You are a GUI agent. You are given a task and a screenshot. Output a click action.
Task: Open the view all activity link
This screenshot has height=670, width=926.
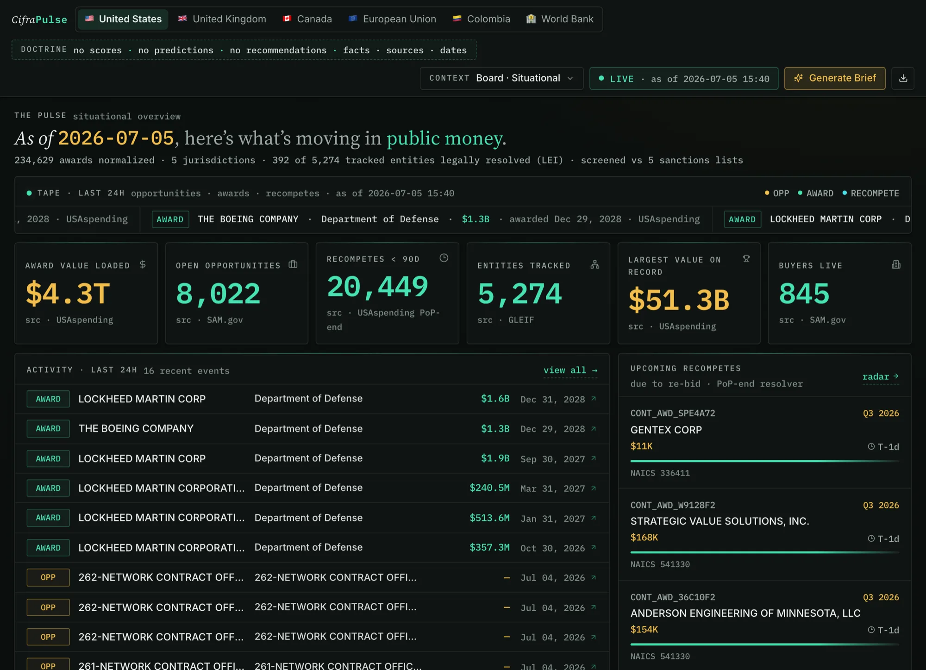point(570,370)
